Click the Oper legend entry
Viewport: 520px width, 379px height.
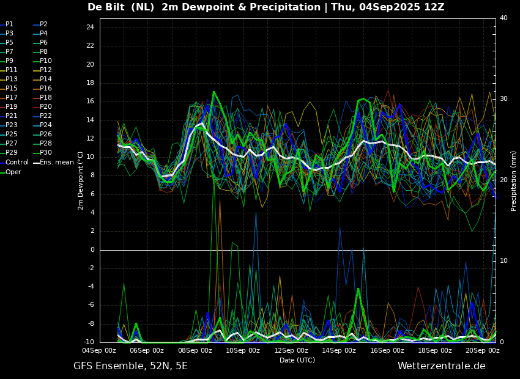(10, 172)
